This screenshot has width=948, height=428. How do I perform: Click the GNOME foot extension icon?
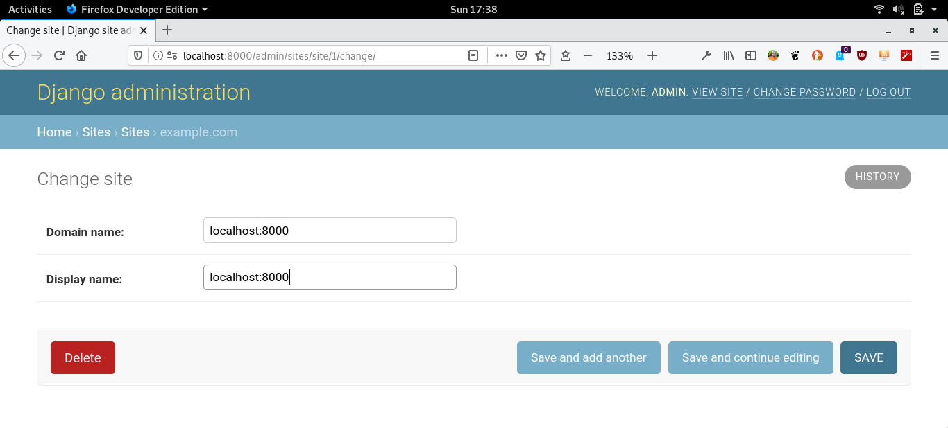pyautogui.click(x=795, y=55)
